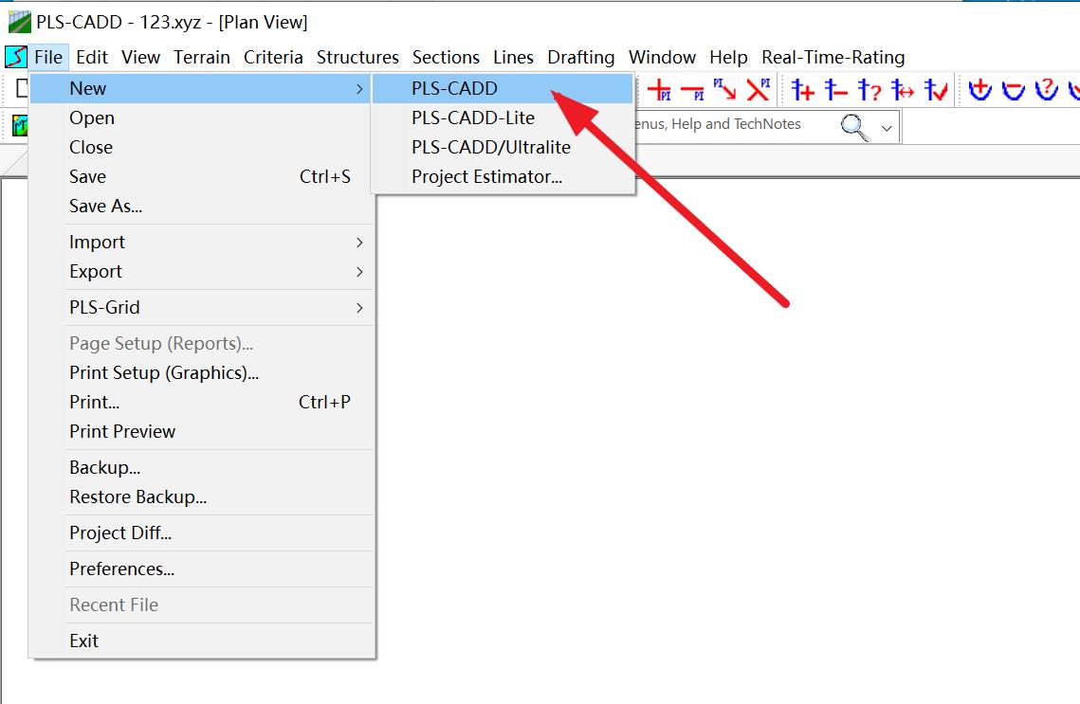
Task: Open the Lines menu
Action: click(513, 57)
